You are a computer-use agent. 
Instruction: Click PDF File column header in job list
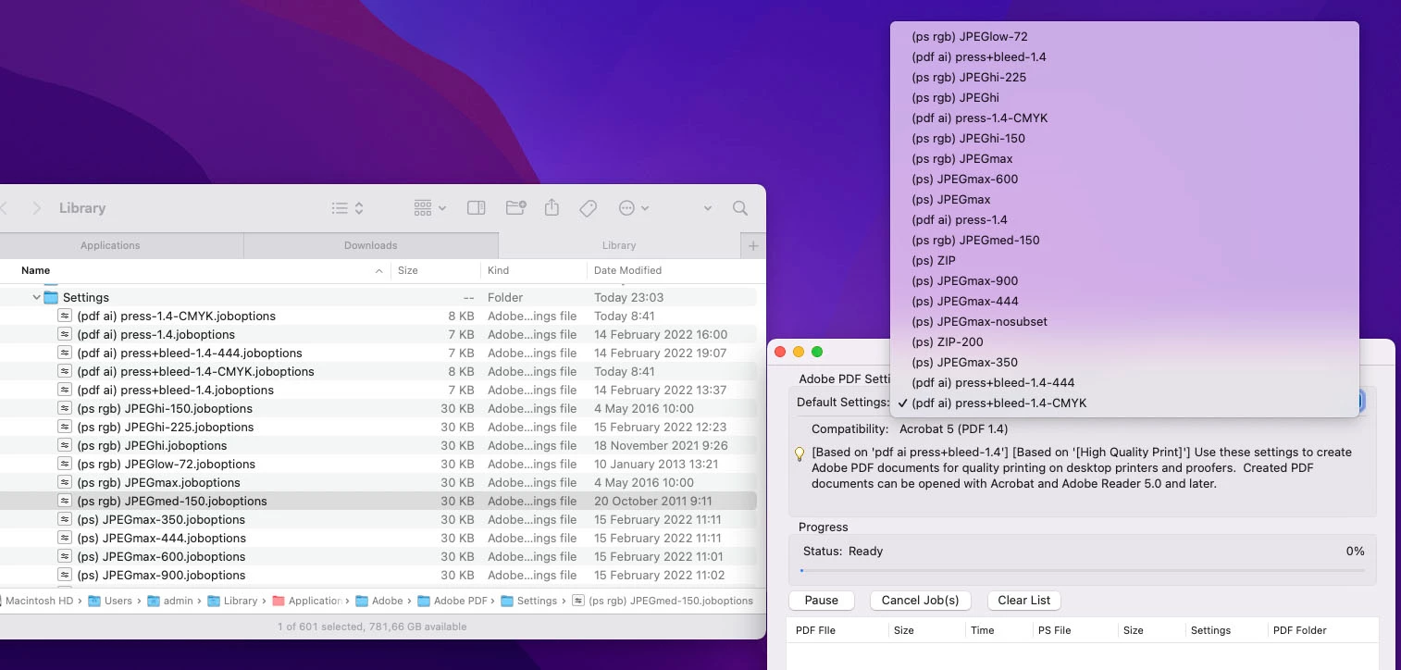click(x=815, y=630)
